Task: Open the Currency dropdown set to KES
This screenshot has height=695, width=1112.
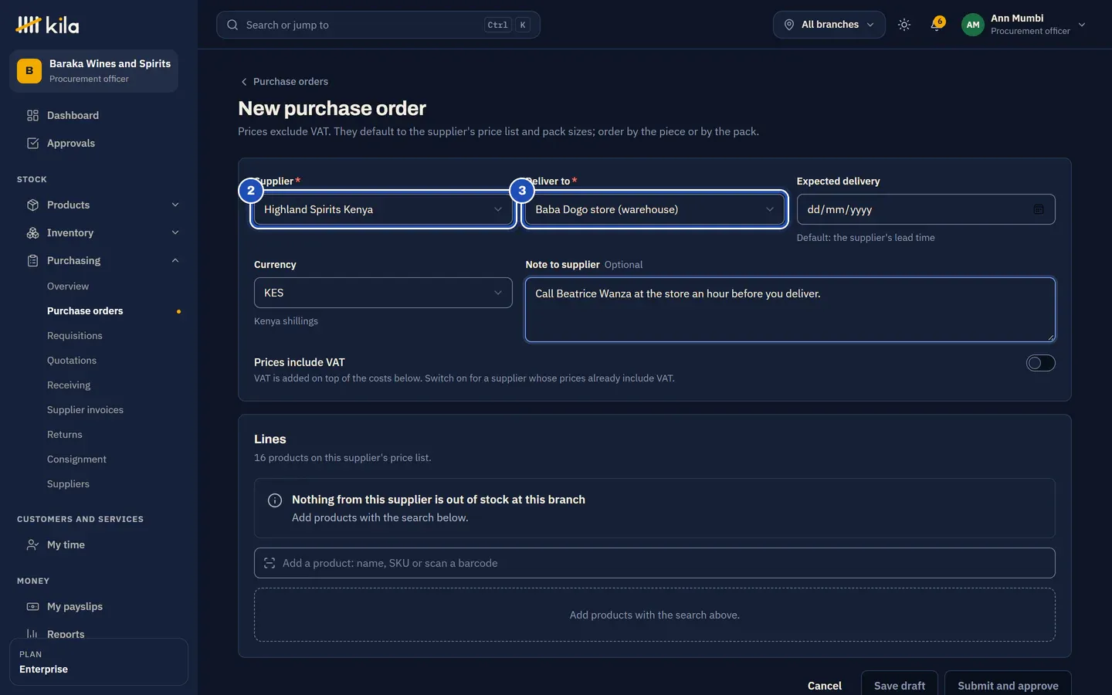Action: (383, 293)
